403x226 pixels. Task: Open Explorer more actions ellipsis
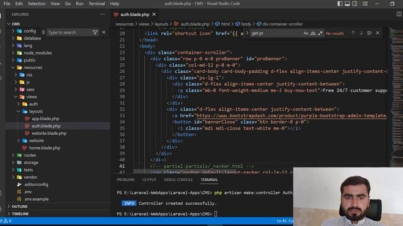(102, 14)
